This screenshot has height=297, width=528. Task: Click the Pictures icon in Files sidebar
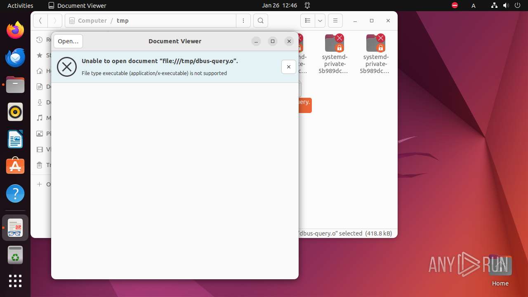coord(40,134)
